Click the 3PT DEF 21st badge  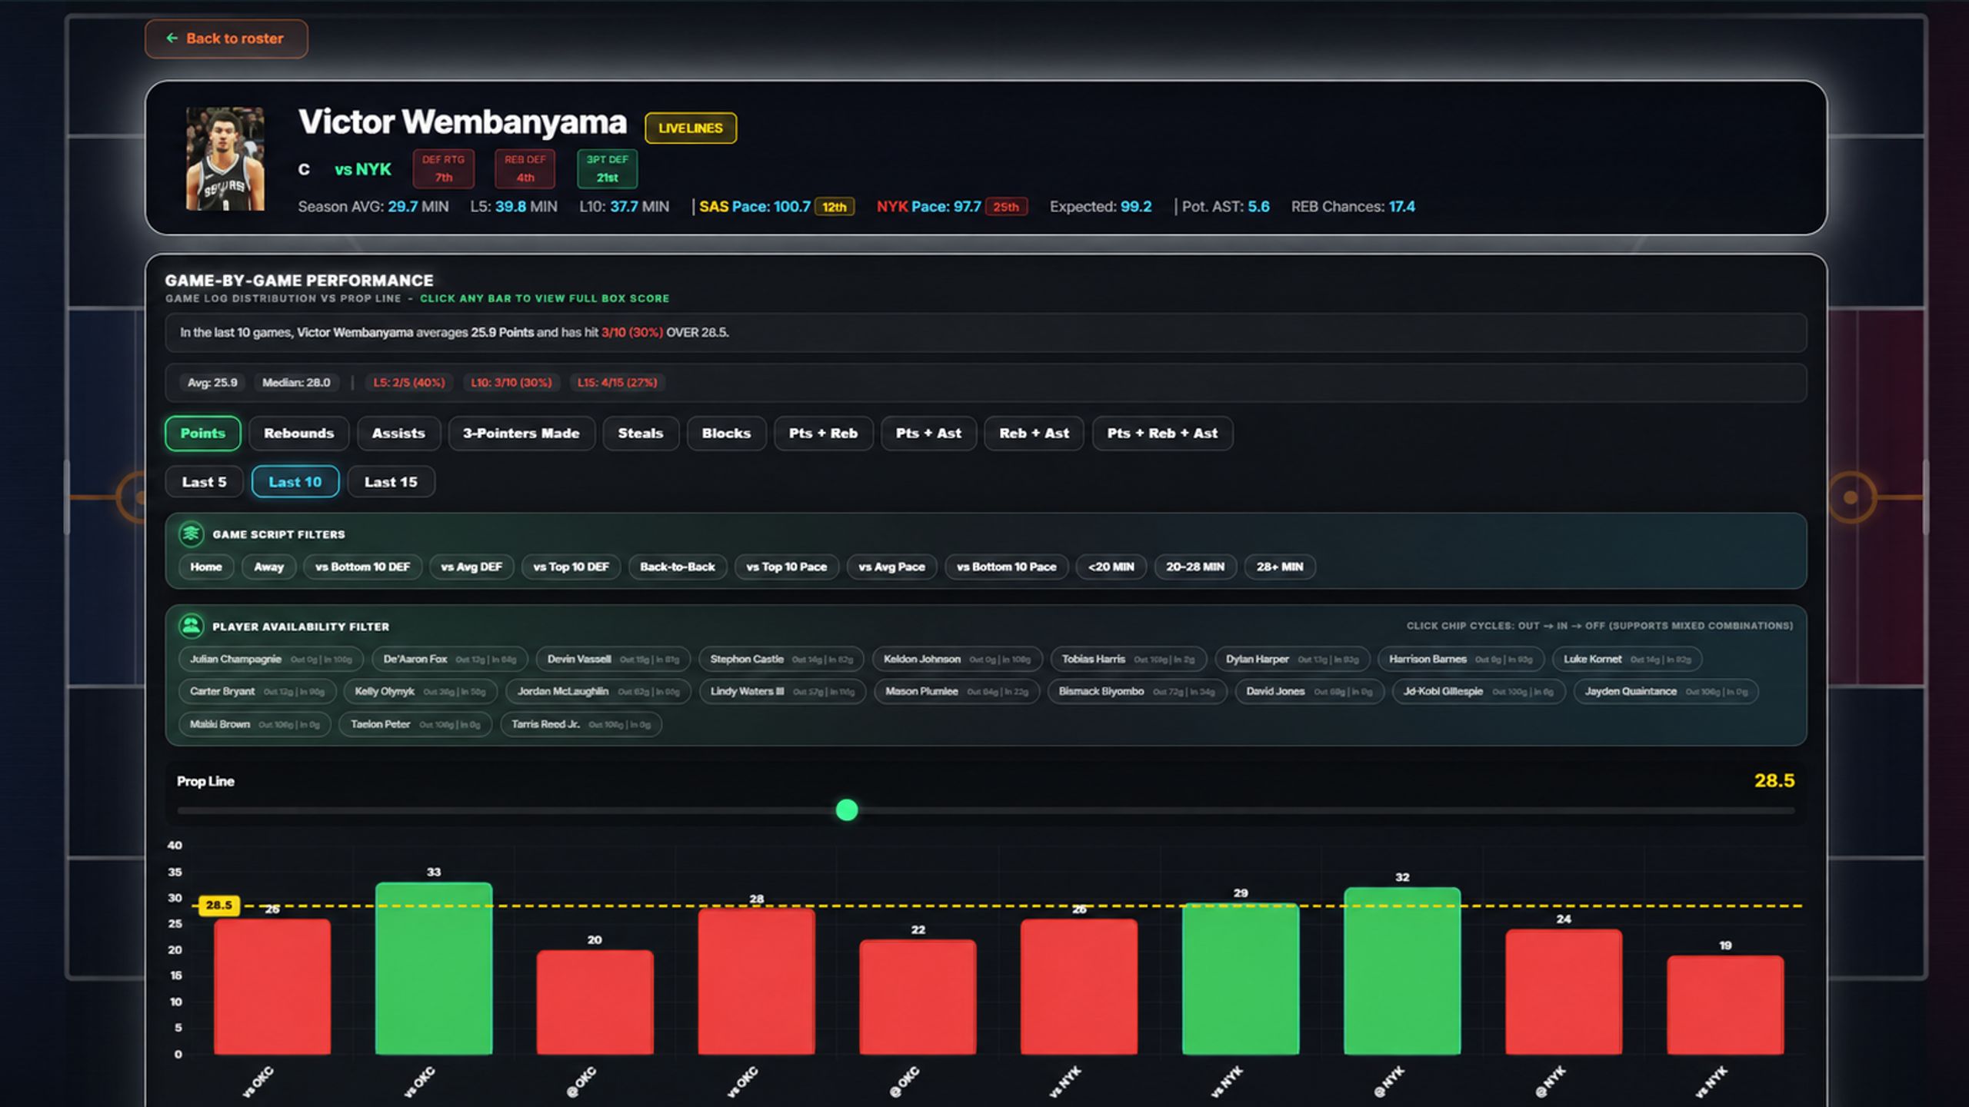click(x=608, y=168)
